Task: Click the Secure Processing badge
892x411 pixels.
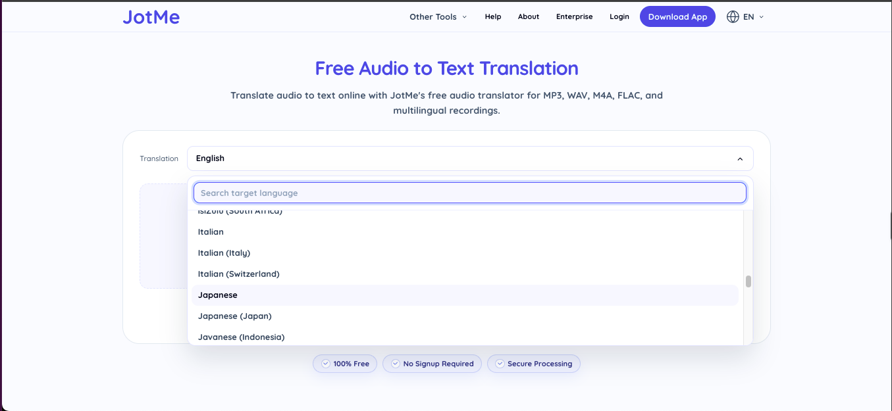Action: (x=534, y=364)
